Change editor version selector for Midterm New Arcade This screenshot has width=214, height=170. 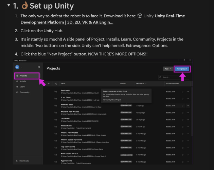[183, 113]
